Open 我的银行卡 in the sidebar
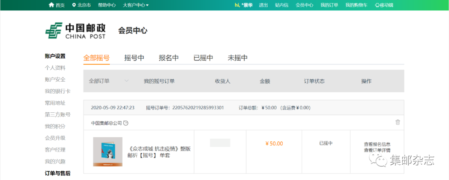The height and width of the screenshot is (180, 449). [57, 91]
